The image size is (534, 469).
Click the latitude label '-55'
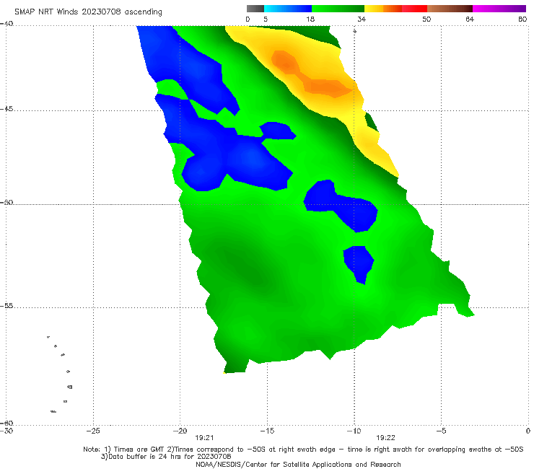[6, 306]
